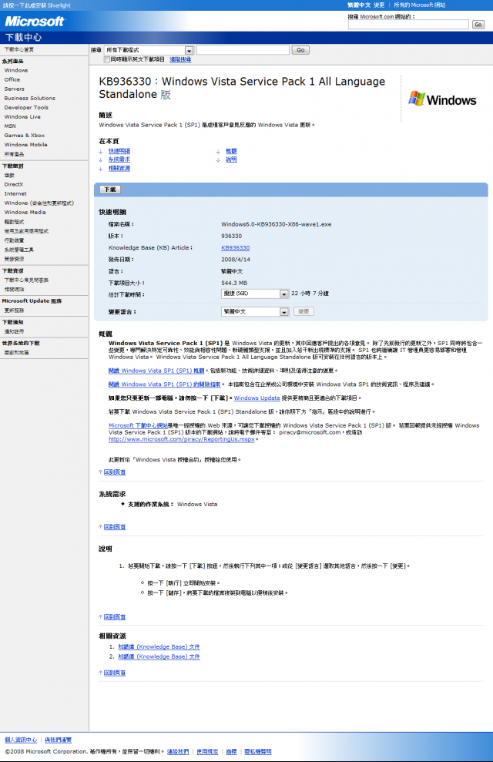Jump to 快速明細 section link
The image size is (493, 762).
(119, 152)
